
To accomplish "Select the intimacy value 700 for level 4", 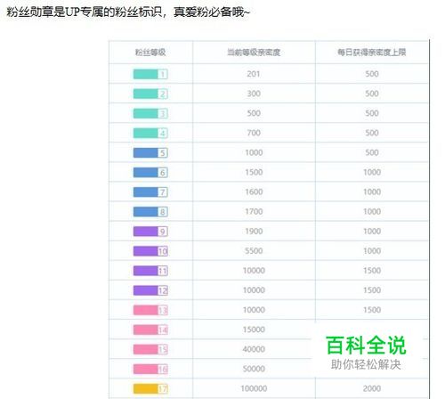I will [254, 133].
